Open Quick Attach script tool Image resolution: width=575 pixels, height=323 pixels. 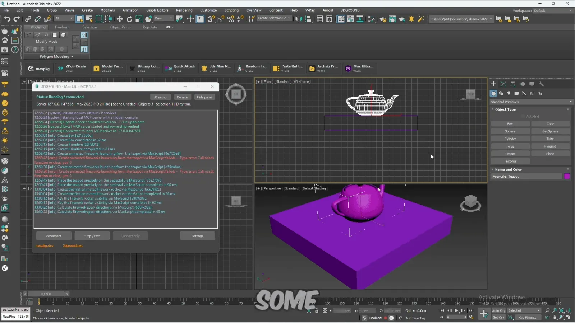coord(180,68)
